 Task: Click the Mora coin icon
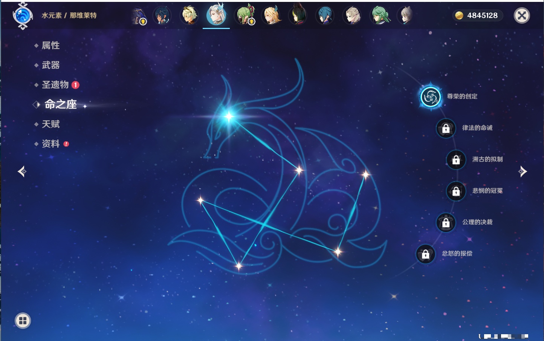pyautogui.click(x=459, y=15)
